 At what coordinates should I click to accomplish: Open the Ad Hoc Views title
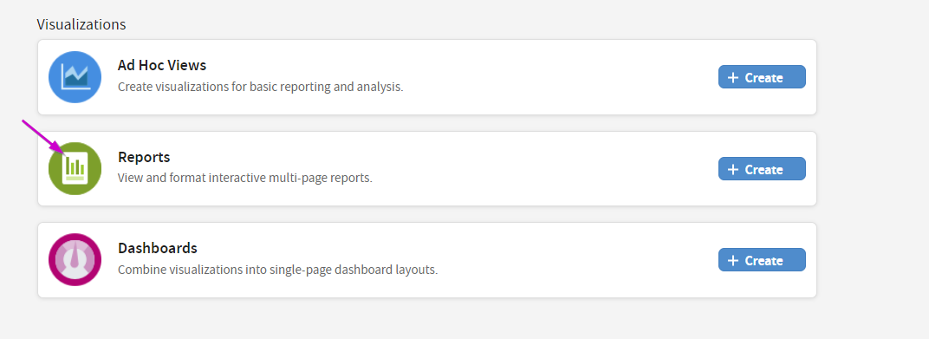point(162,65)
